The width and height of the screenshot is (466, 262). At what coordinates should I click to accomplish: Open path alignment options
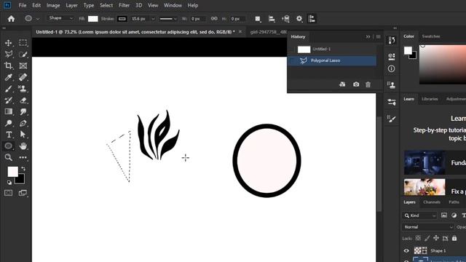272,19
